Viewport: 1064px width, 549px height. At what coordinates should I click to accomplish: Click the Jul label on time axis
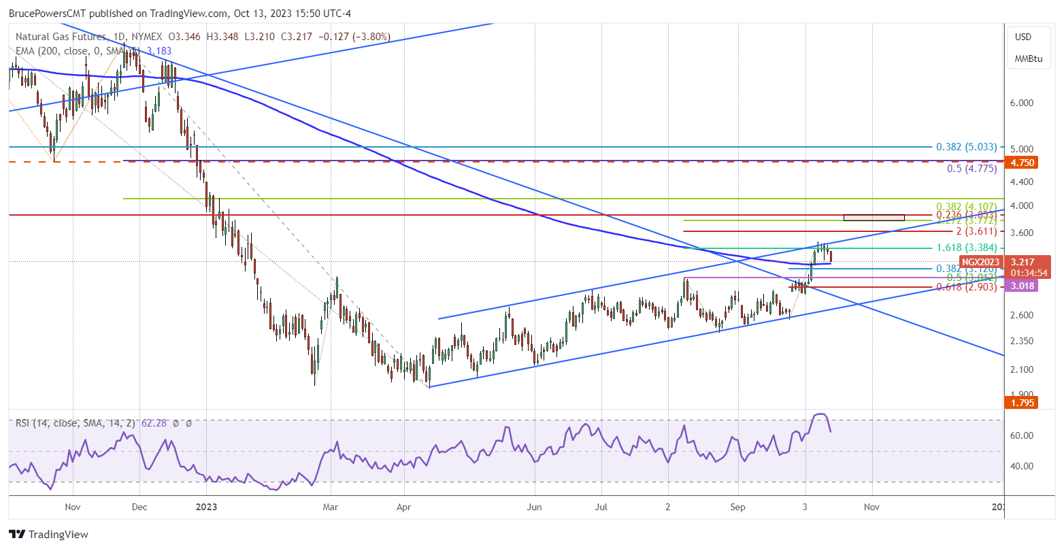click(x=601, y=507)
